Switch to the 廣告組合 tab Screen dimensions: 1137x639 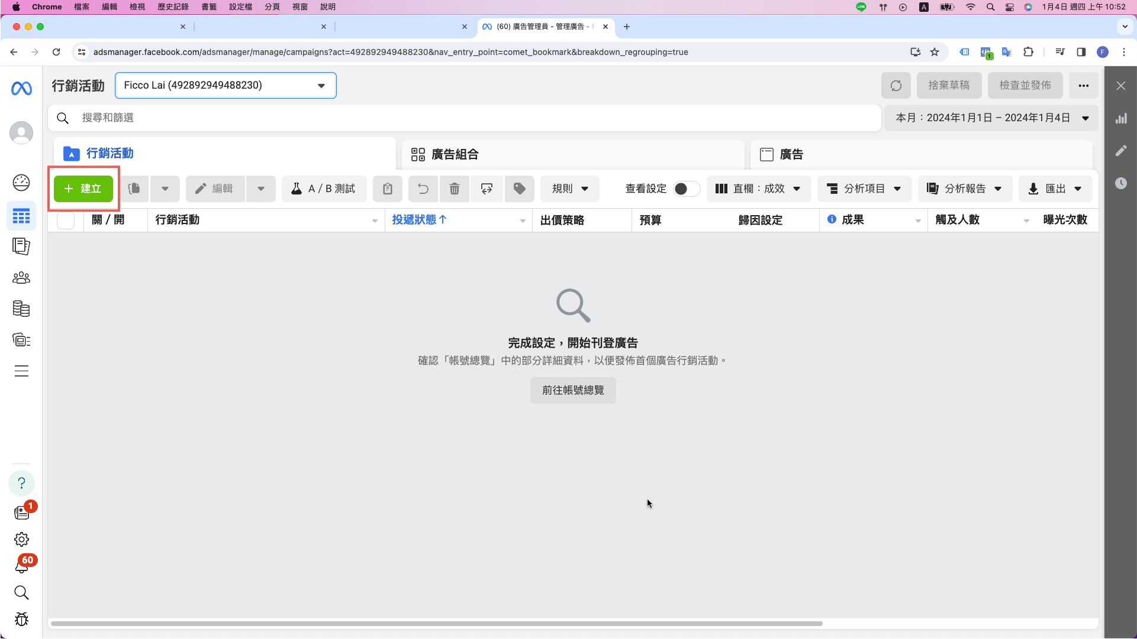(x=573, y=155)
